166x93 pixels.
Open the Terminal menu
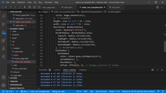(48, 2)
